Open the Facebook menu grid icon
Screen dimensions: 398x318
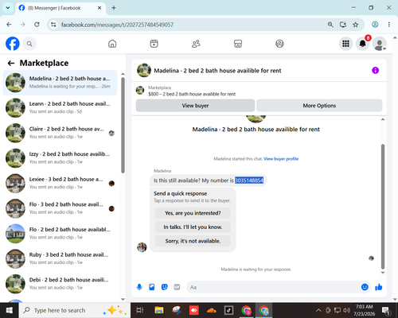(x=345, y=44)
